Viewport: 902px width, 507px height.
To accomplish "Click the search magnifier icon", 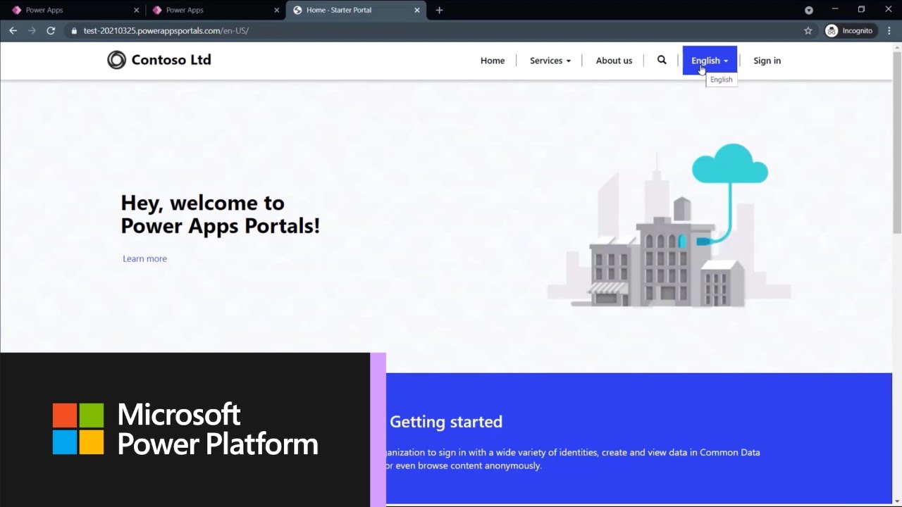I will 662,60.
